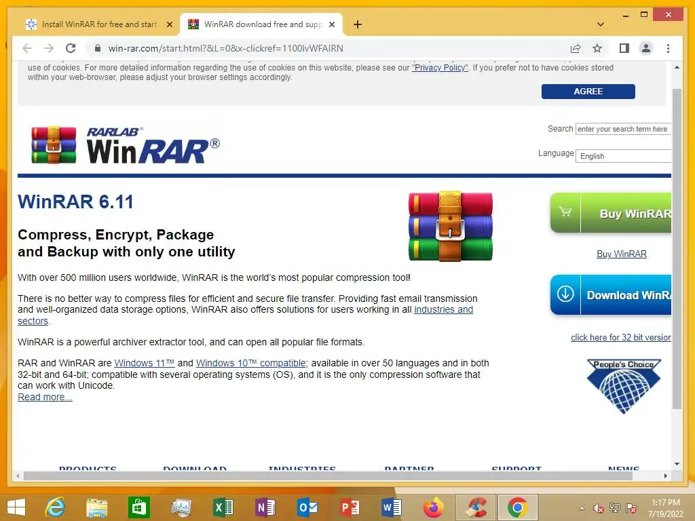Open the Windows 10 compatible link
695x521 pixels.
pyautogui.click(x=251, y=364)
